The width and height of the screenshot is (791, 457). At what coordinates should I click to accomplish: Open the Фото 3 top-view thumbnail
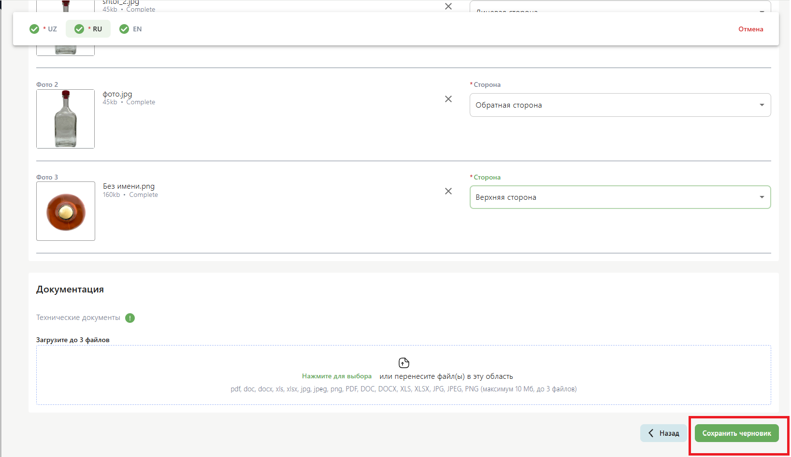pos(66,211)
